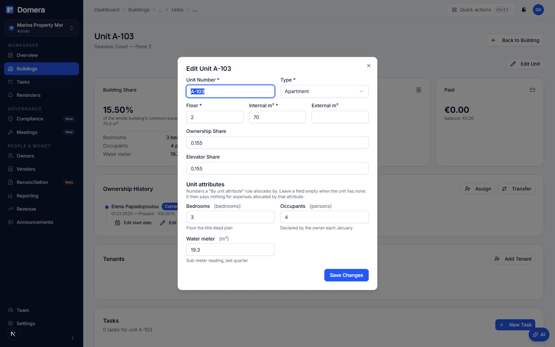Click the Bedrooms attribute field

[x=230, y=217]
